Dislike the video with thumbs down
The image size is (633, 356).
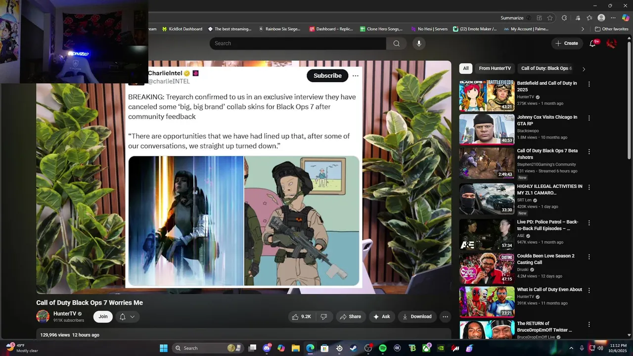point(324,316)
